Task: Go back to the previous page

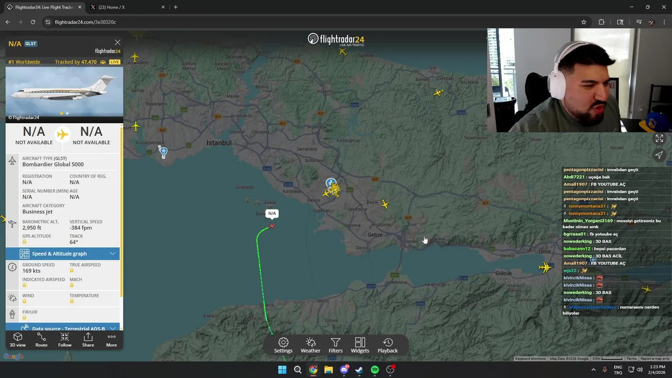Action: (x=7, y=22)
